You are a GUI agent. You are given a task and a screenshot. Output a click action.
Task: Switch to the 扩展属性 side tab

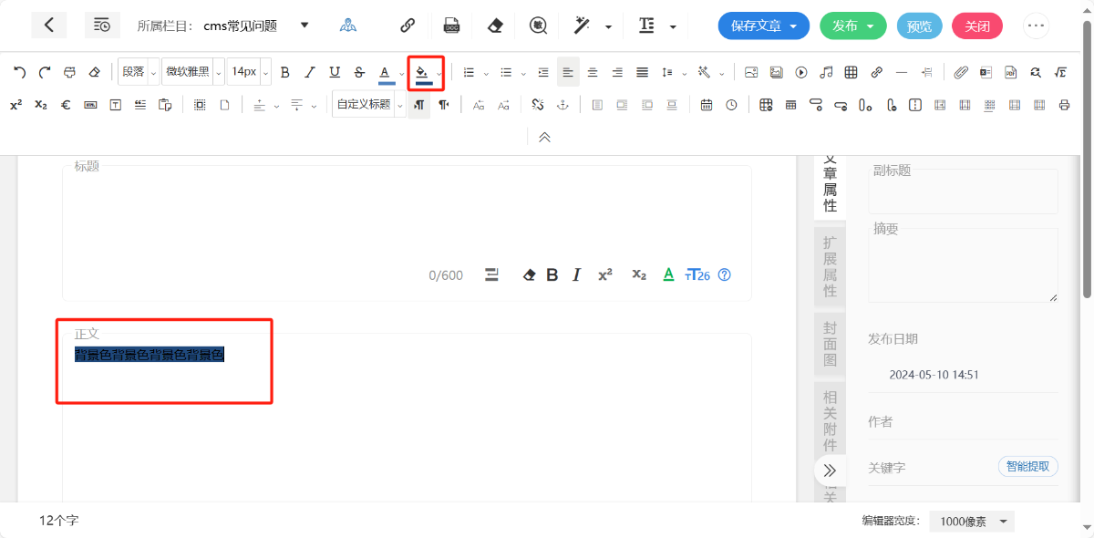pyautogui.click(x=830, y=266)
